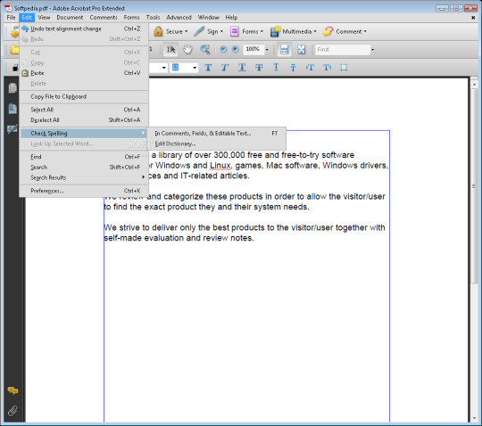Click the Marquee Zoom tool icon

205,49
